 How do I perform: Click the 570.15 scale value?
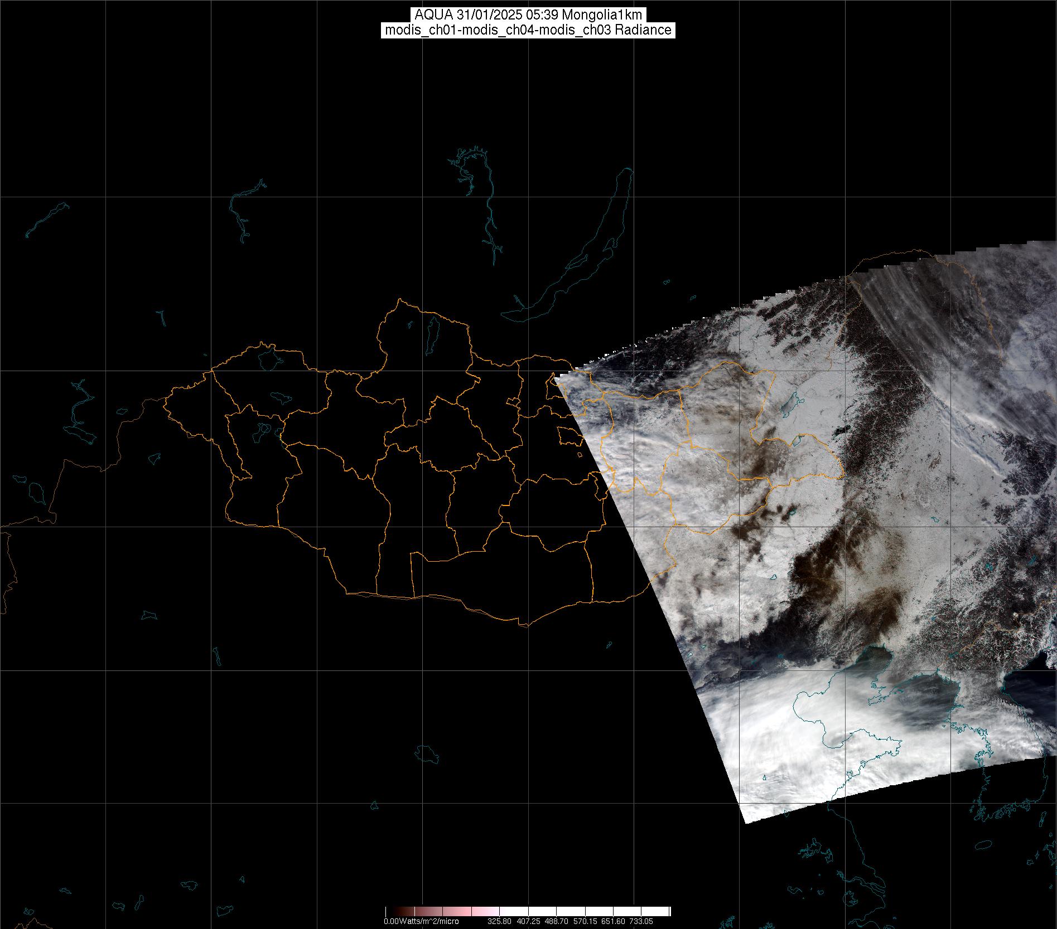tap(585, 921)
